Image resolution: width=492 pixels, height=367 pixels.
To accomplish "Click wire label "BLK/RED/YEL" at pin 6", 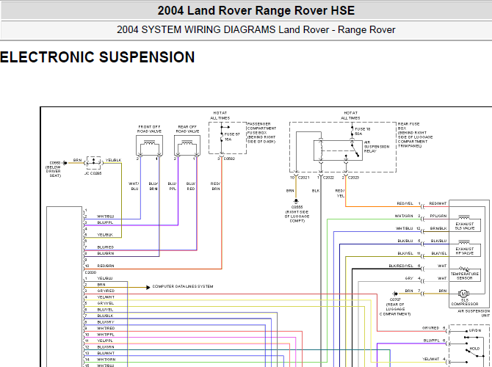I will 401,266.
